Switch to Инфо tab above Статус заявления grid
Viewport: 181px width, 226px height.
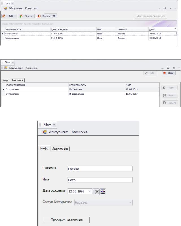tap(5, 81)
